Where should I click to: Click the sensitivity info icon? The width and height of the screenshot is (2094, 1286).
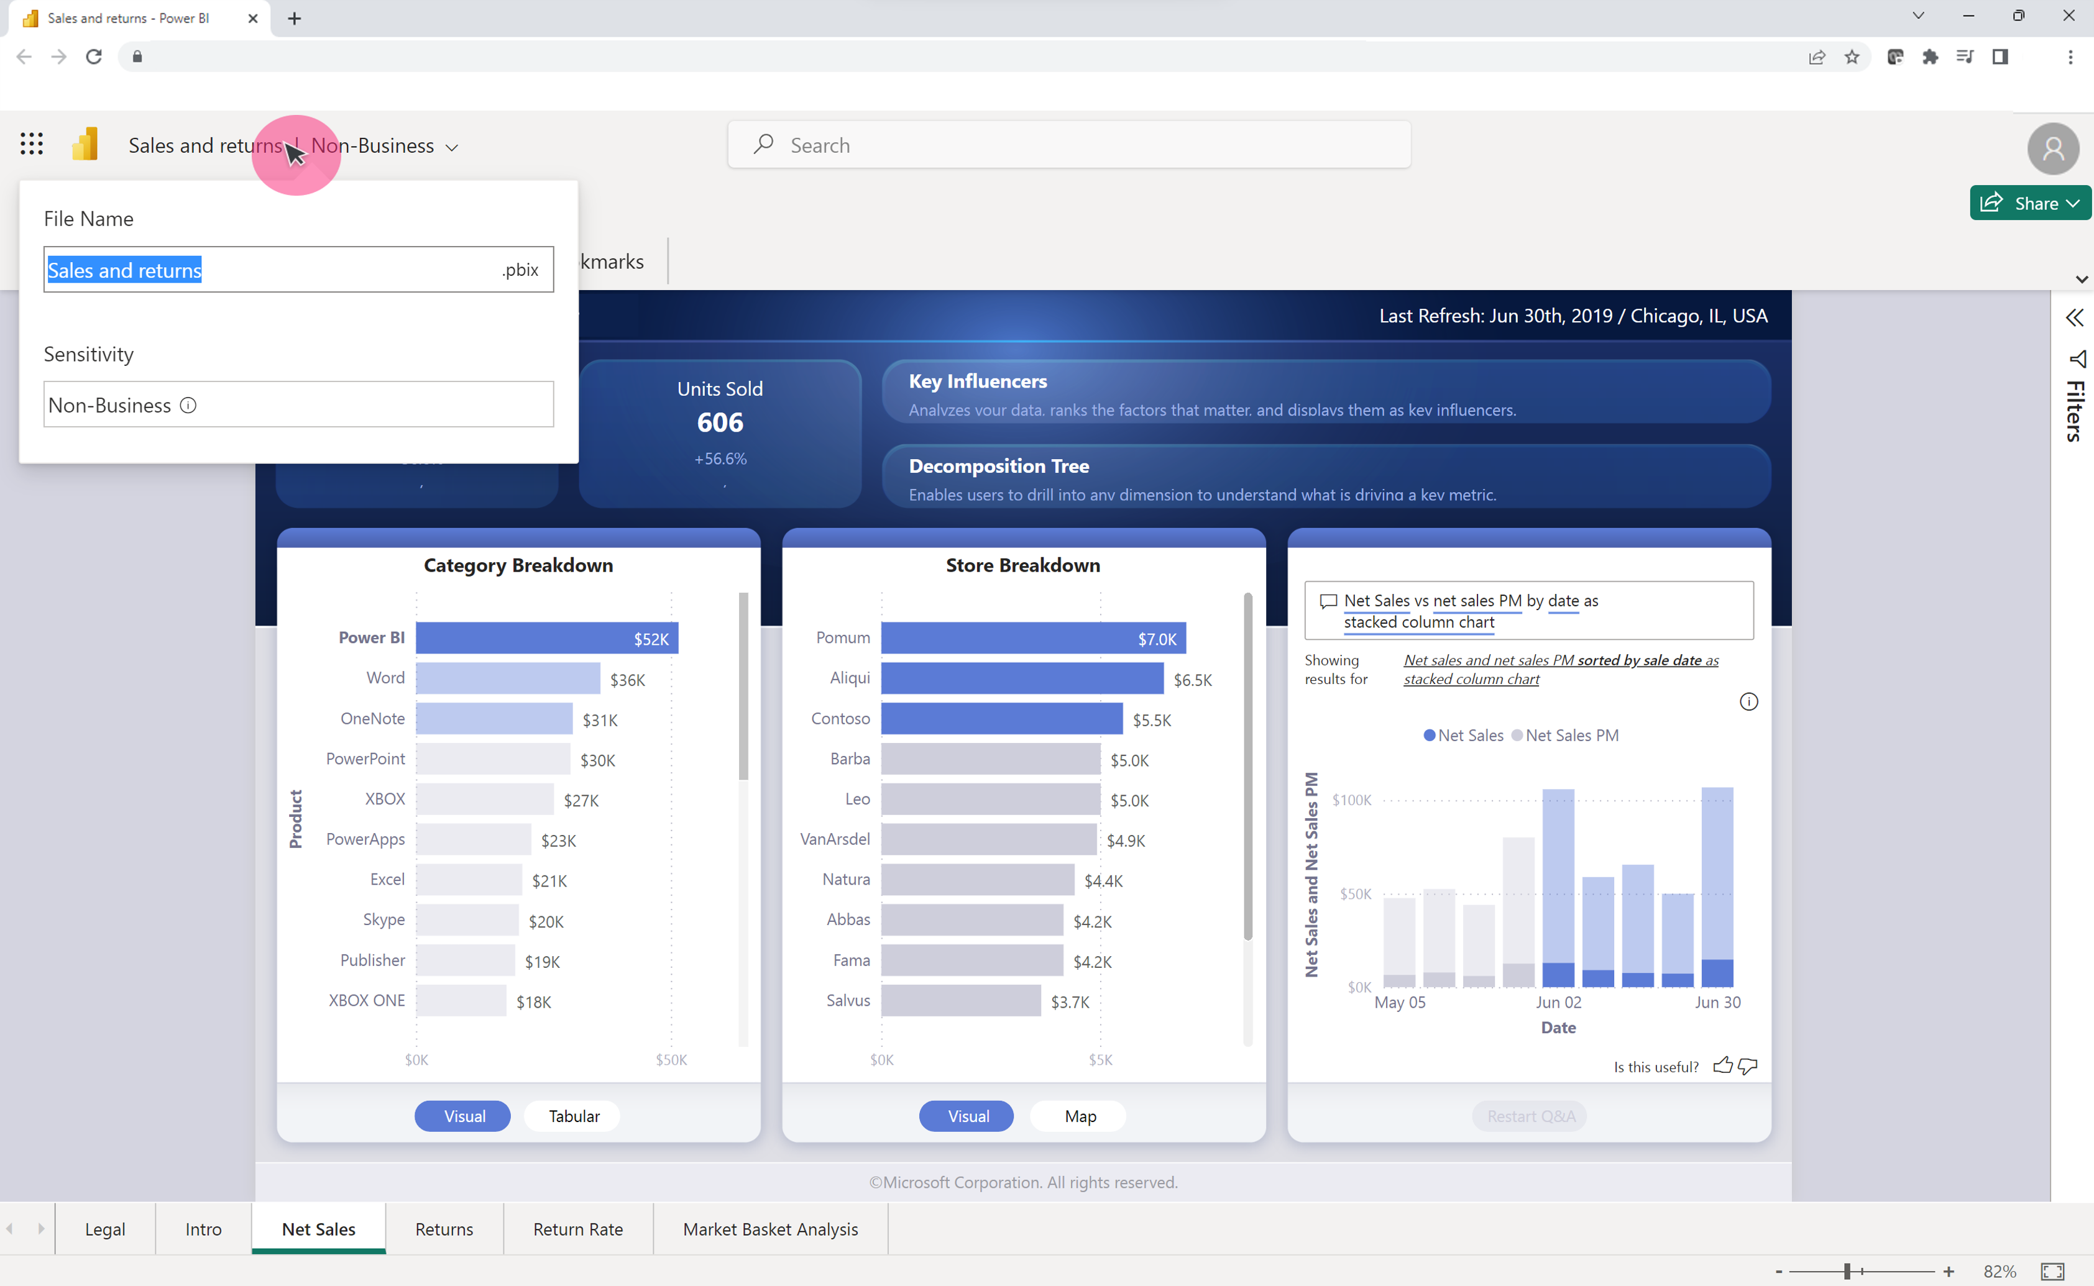(x=188, y=405)
